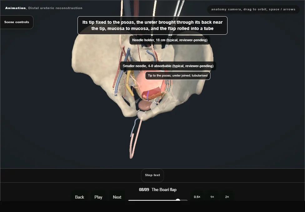Viewport: 305px width, 212px height.
Task: Click the anatomy camera hint pill
Action: click(253, 9)
